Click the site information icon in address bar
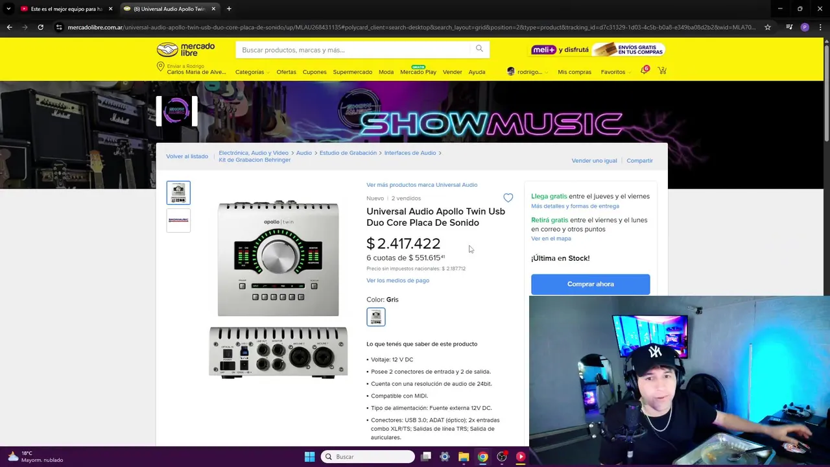The width and height of the screenshot is (830, 467). (x=59, y=27)
